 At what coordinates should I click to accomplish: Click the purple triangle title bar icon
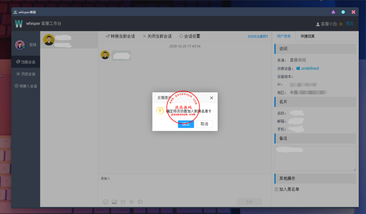(333, 12)
